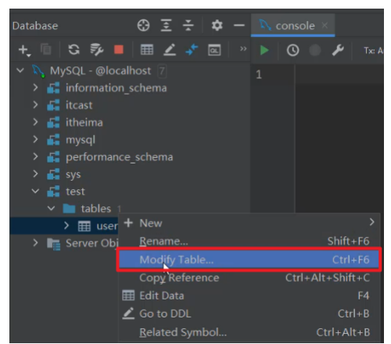This screenshot has height=344, width=391.
Task: Click the Jump to Source blue arrows icon
Action: tap(192, 49)
